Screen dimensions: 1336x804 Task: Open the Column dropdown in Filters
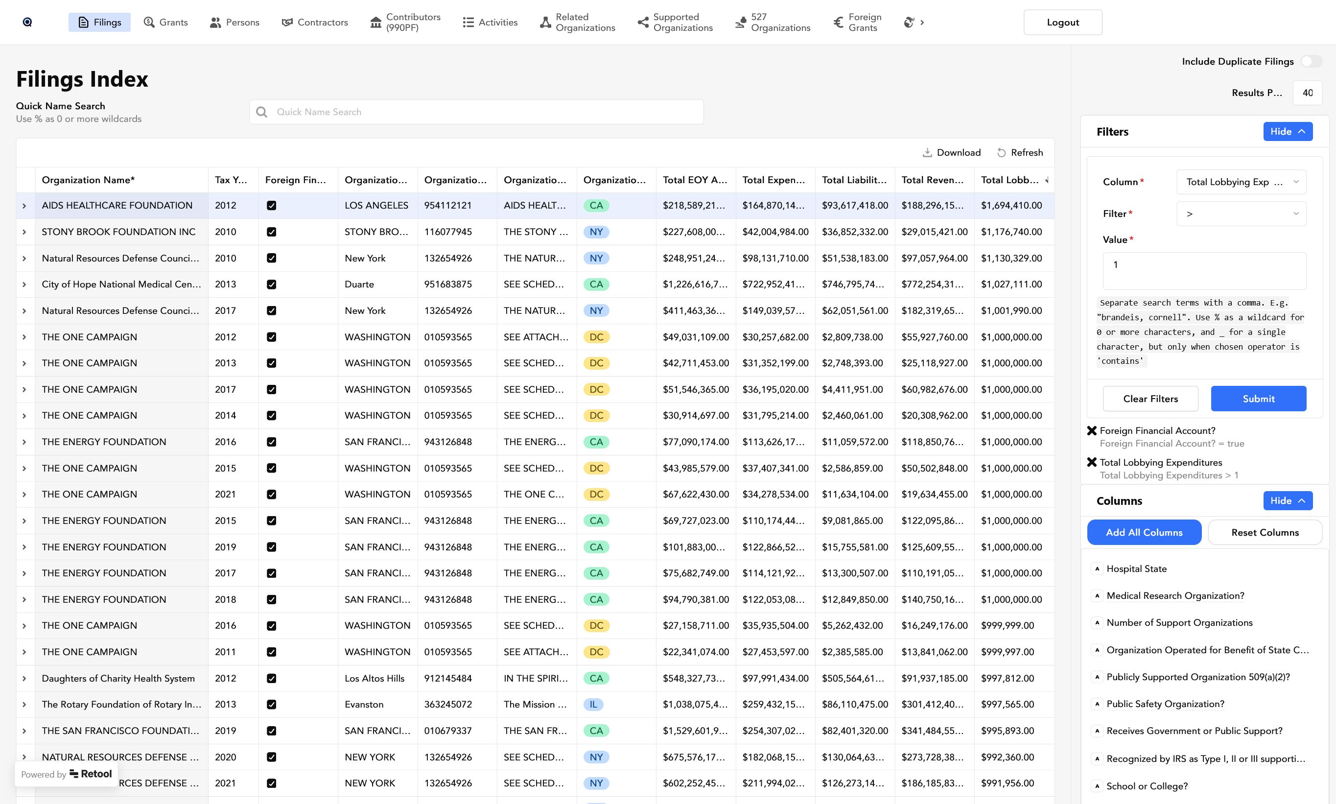pos(1241,182)
